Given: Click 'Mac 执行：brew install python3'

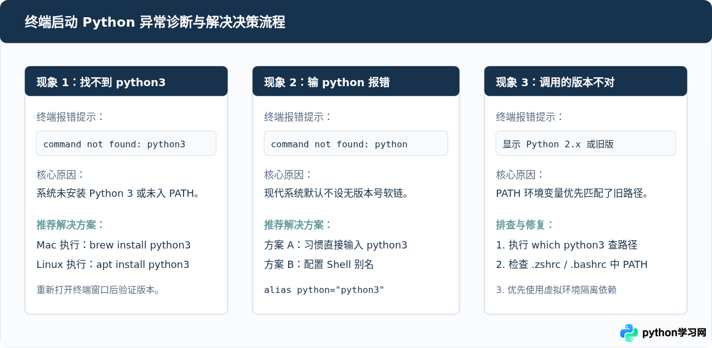Looking at the screenshot, I should 113,245.
